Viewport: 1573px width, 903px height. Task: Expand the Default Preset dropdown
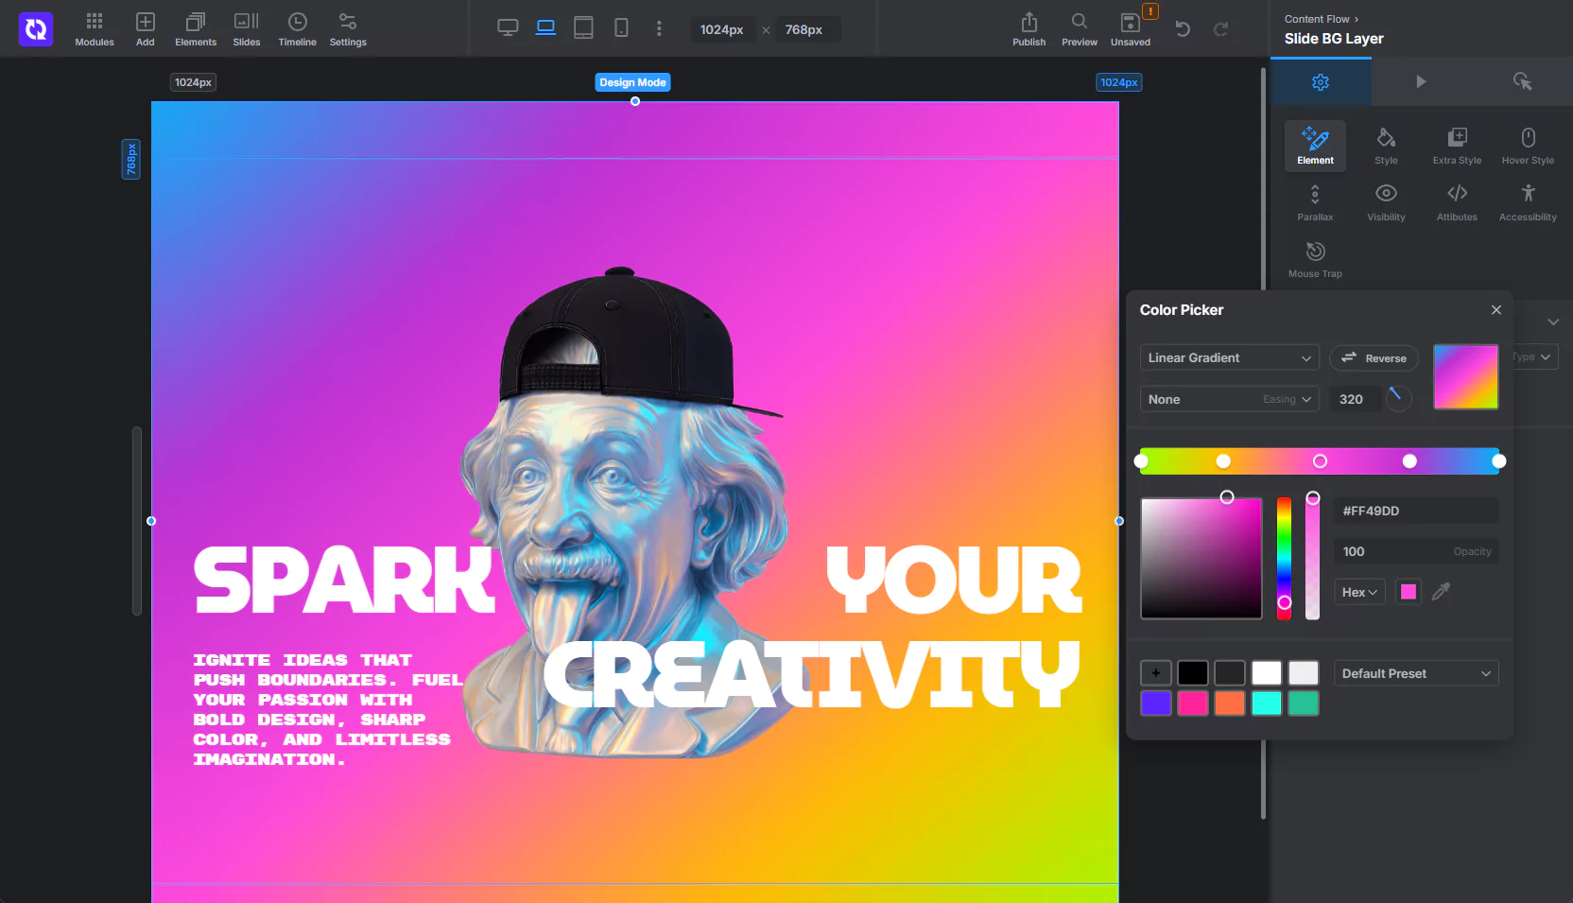point(1415,673)
